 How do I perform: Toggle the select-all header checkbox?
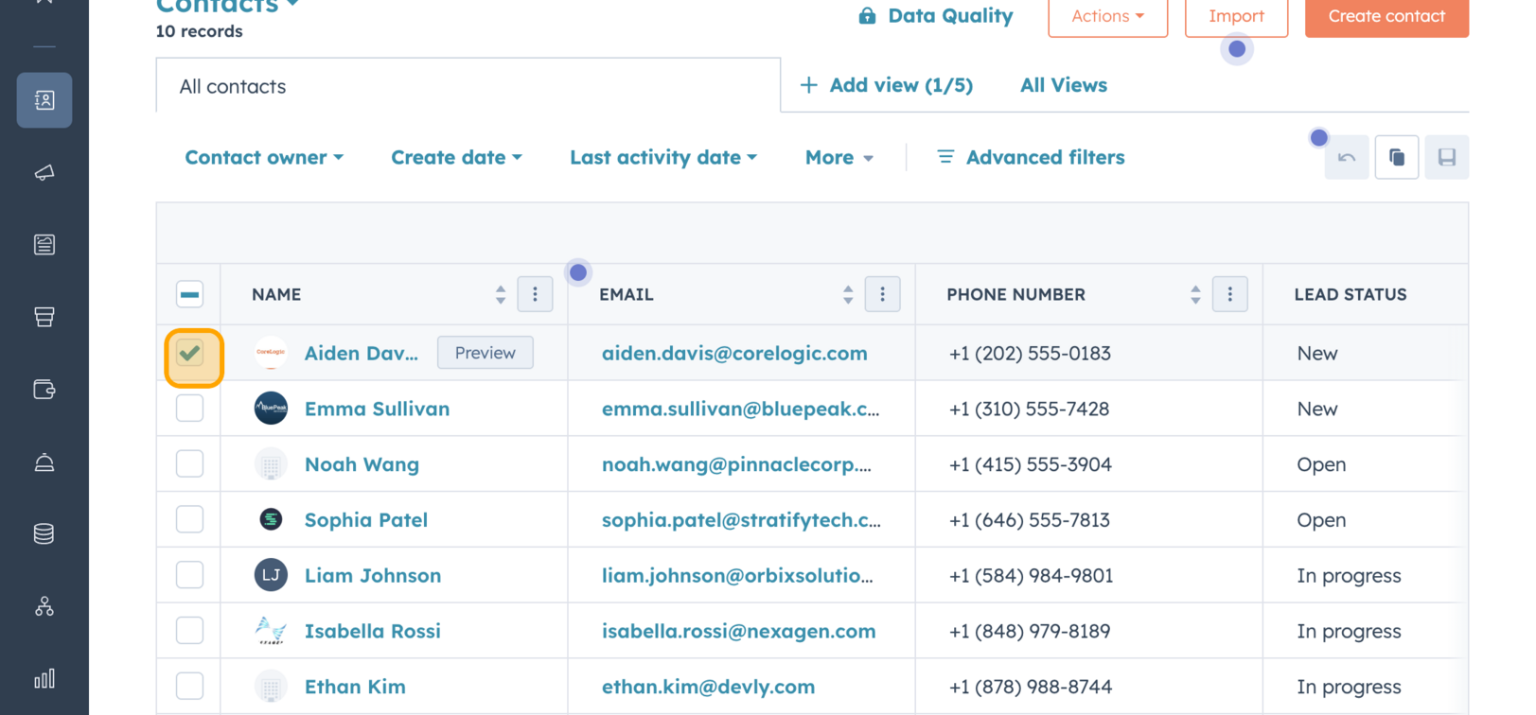point(190,295)
